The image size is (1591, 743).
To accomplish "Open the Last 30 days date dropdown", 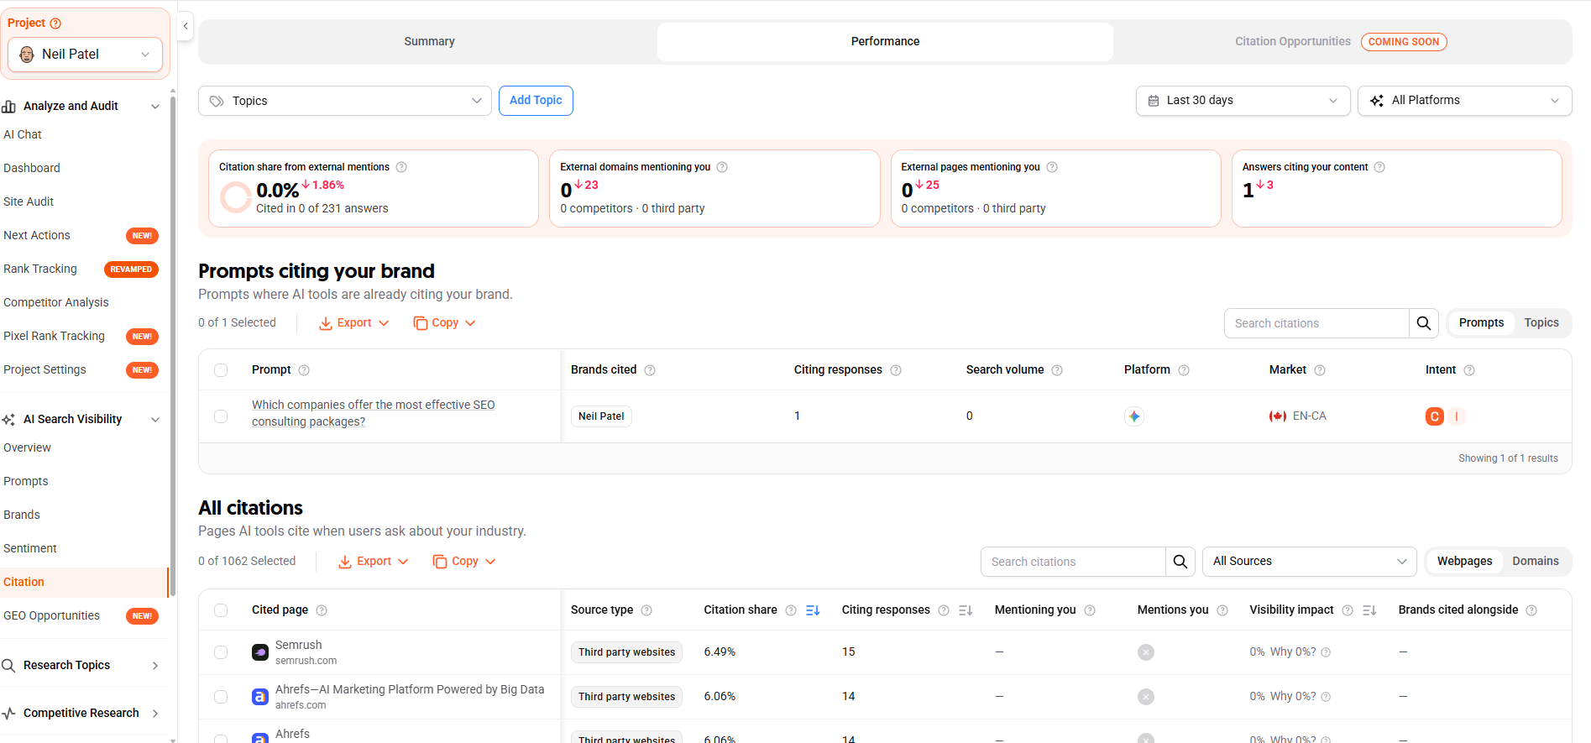I will [1243, 101].
